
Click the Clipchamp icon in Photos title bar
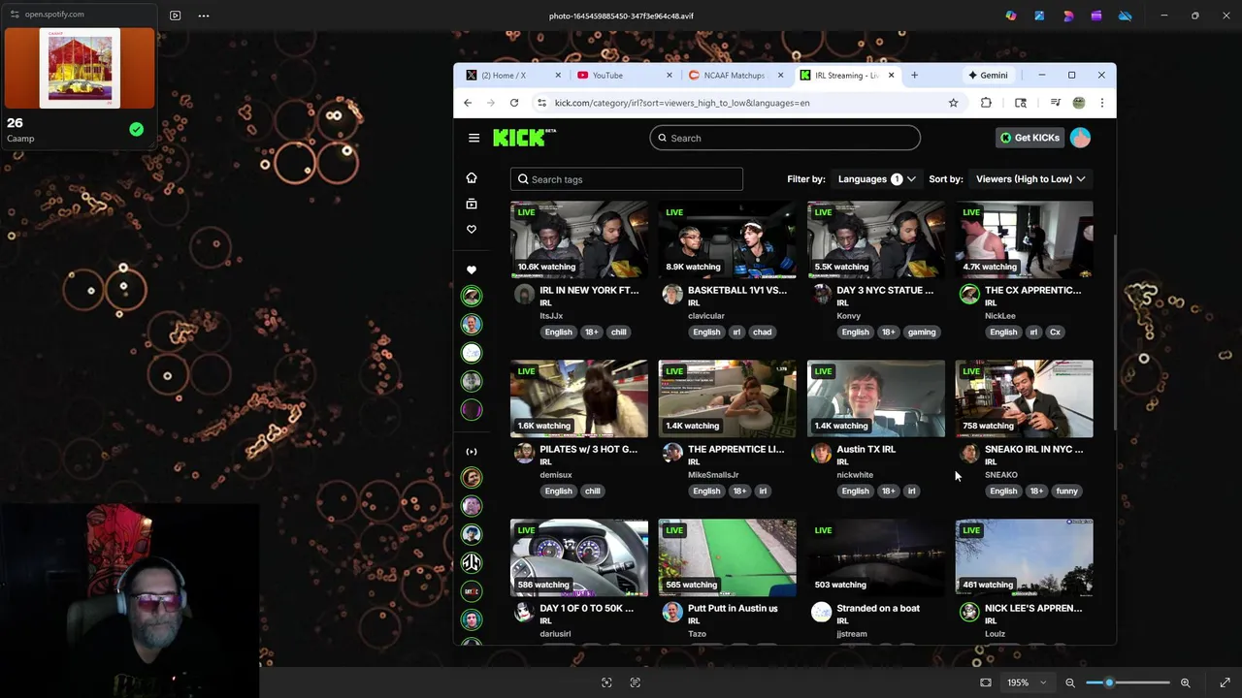(1096, 16)
